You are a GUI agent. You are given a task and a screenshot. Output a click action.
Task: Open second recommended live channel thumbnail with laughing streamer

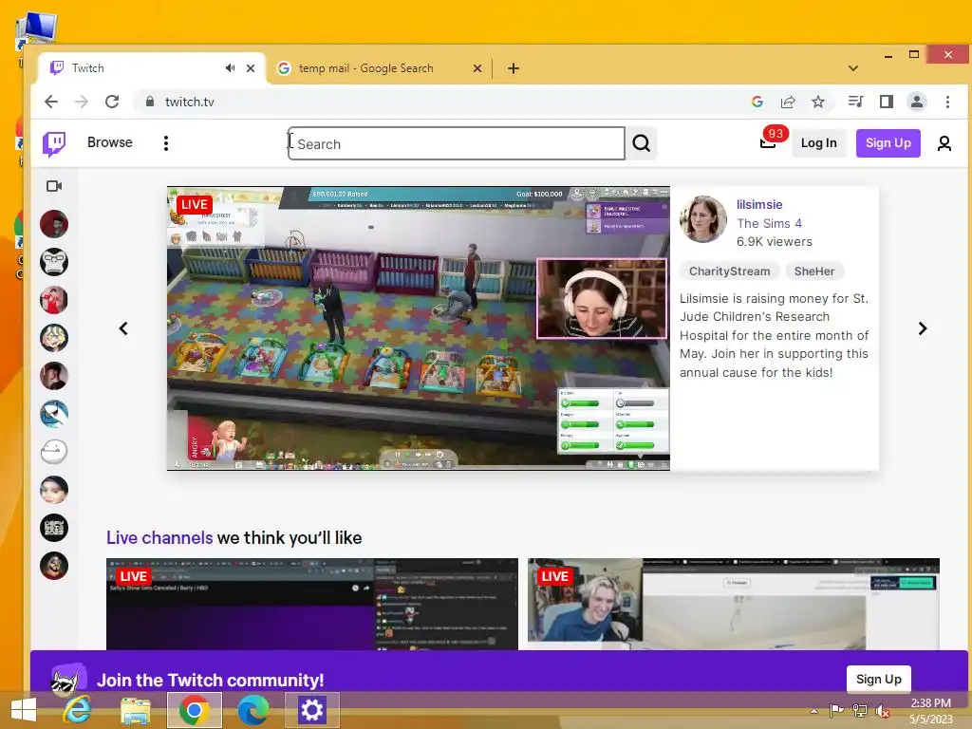pos(734,605)
